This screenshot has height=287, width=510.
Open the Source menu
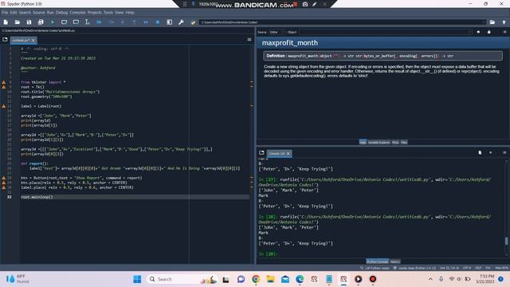coord(39,13)
